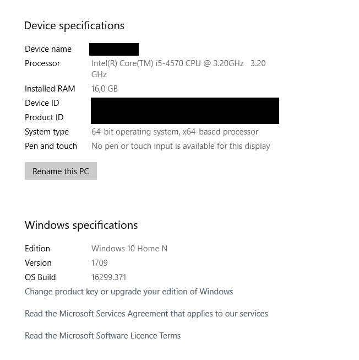The image size is (359, 360).
Task: Open the change product key or upgrade link
Action: [x=129, y=292]
